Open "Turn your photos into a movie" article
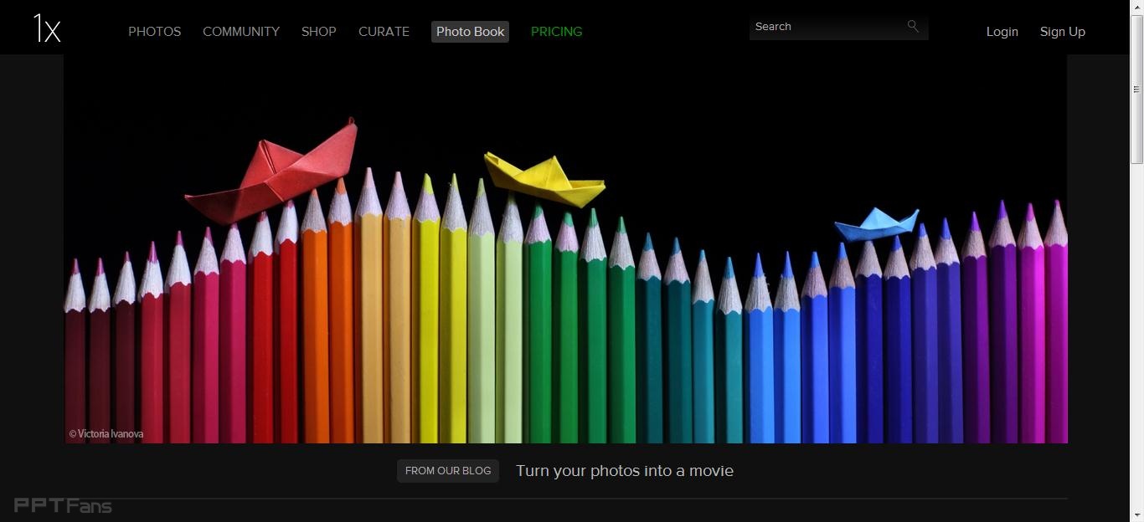Screen dimensions: 1144x522 coord(624,471)
